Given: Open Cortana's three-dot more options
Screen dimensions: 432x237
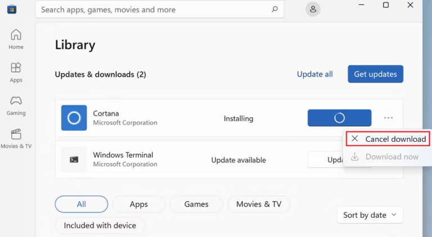Looking at the screenshot, I should point(388,118).
